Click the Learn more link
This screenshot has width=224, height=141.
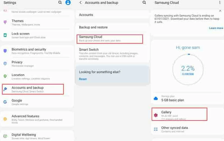point(216,28)
